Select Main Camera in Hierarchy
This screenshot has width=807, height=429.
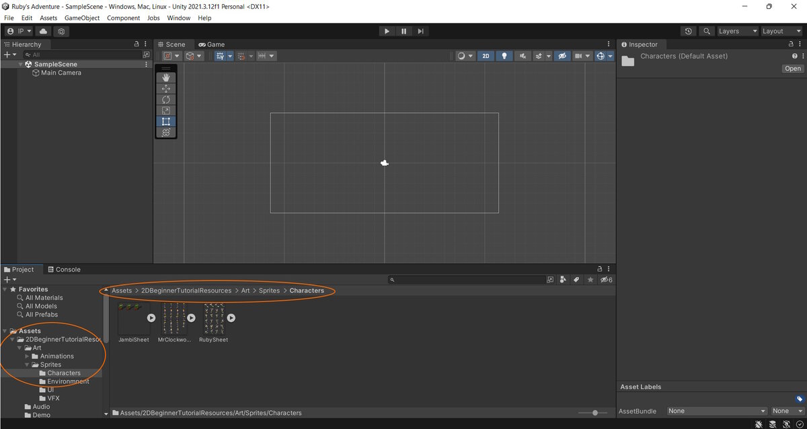click(61, 73)
